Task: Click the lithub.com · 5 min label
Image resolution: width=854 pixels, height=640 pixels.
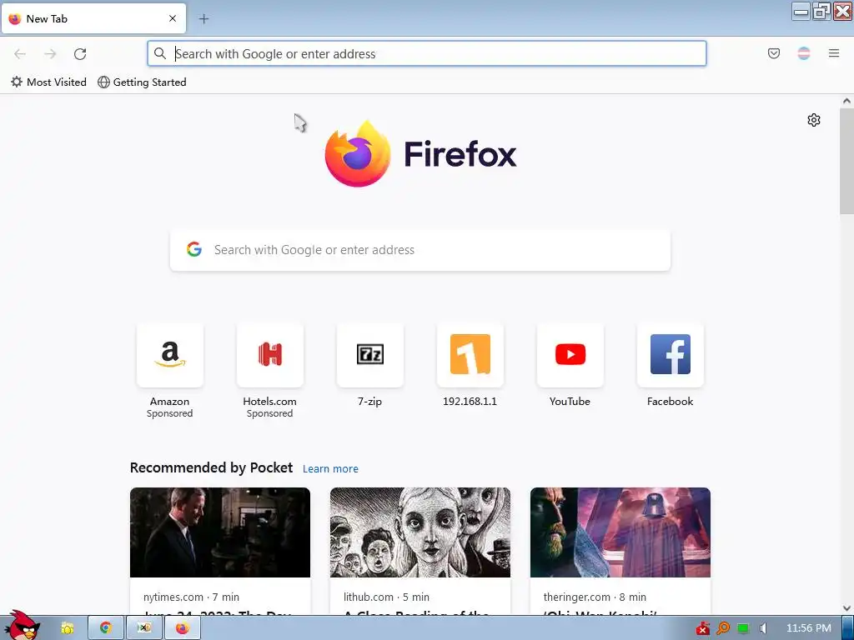Action: tap(386, 597)
